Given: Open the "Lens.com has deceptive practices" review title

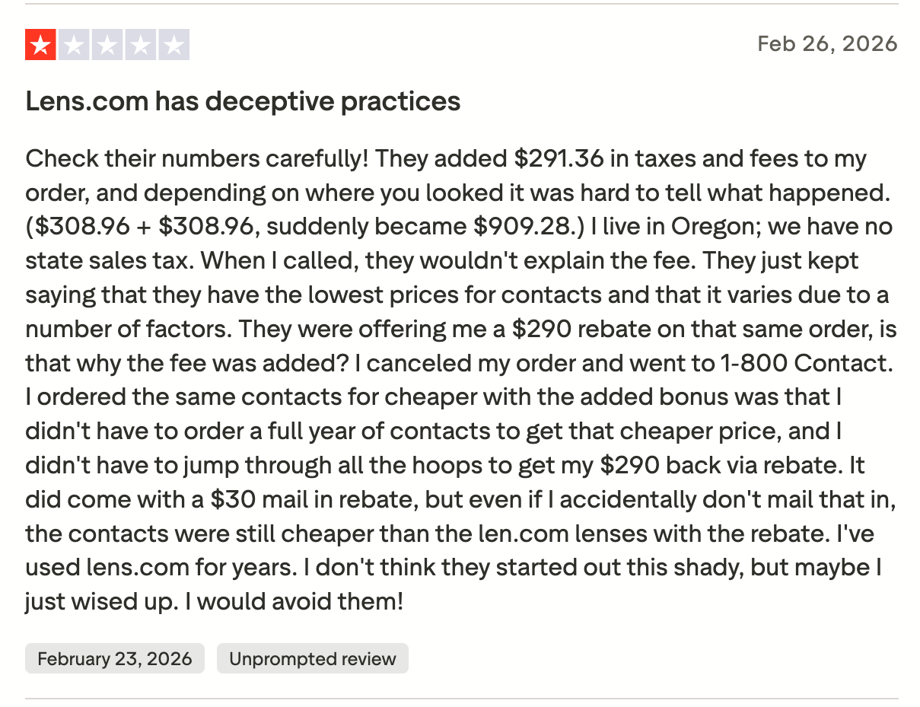Looking at the screenshot, I should click(x=243, y=101).
